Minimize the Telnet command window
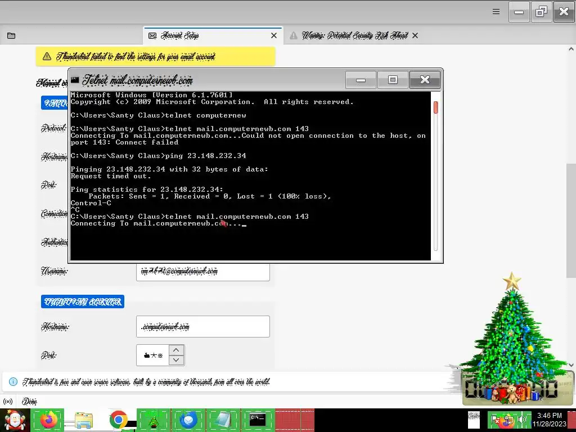The height and width of the screenshot is (432, 576). point(361,80)
